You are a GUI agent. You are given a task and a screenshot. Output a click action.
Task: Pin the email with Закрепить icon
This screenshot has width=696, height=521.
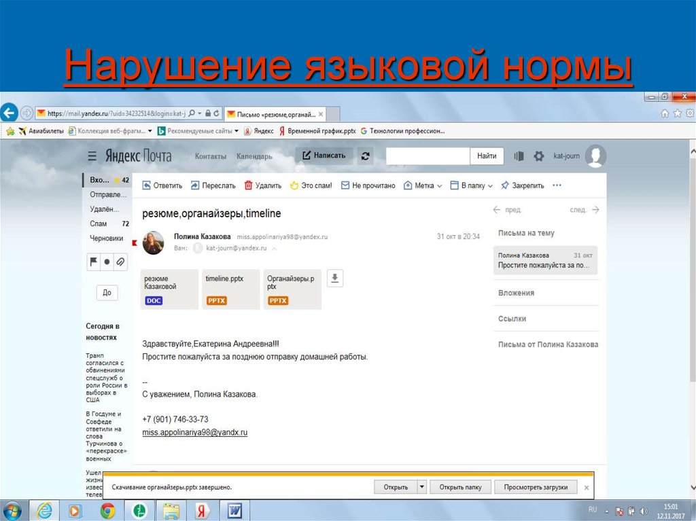pyautogui.click(x=505, y=185)
